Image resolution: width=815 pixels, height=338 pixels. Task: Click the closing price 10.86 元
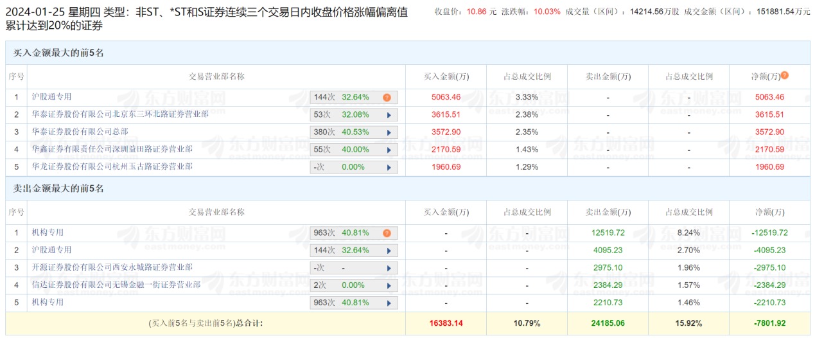click(x=482, y=12)
